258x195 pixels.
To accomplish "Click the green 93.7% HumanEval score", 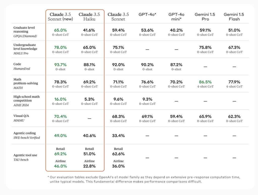I will [60, 64].
